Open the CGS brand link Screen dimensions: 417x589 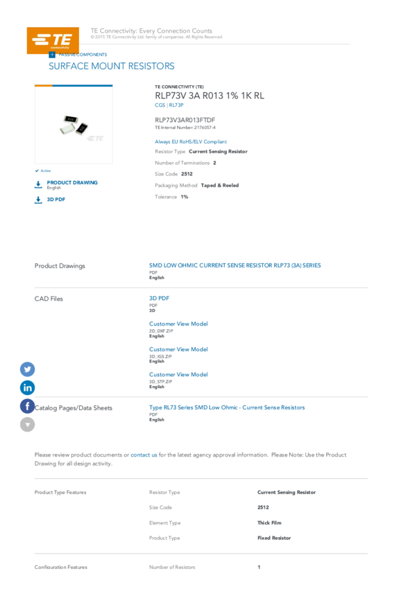(x=160, y=105)
